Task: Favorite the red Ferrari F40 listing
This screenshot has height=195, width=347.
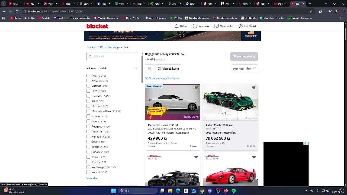Action: [x=254, y=157]
